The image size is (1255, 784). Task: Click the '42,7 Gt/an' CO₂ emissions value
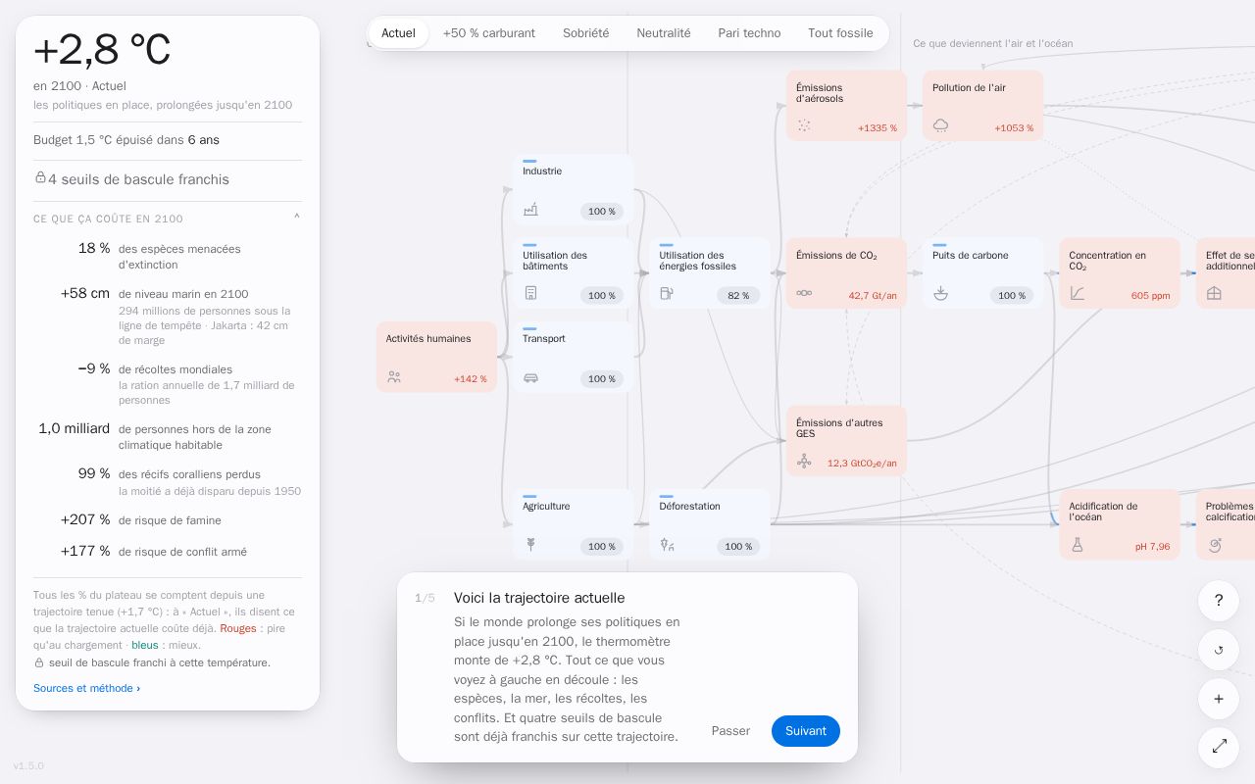(873, 296)
